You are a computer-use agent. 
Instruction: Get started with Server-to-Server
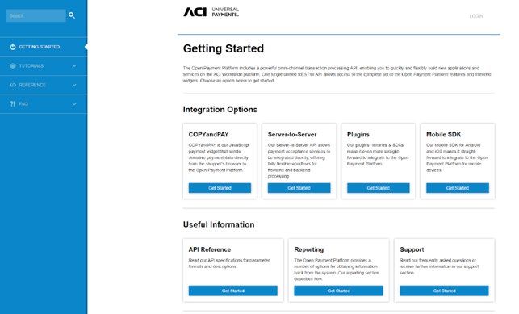coord(299,188)
